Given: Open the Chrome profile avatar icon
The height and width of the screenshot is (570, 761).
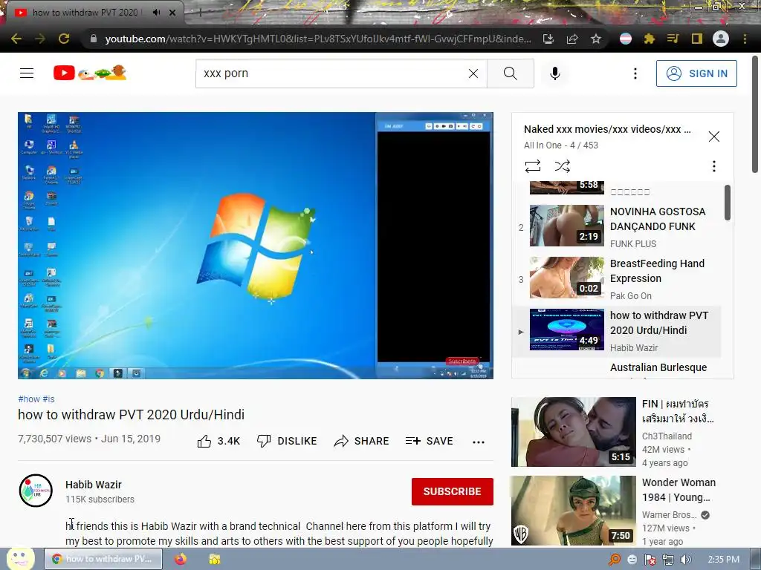Looking at the screenshot, I should pos(721,39).
